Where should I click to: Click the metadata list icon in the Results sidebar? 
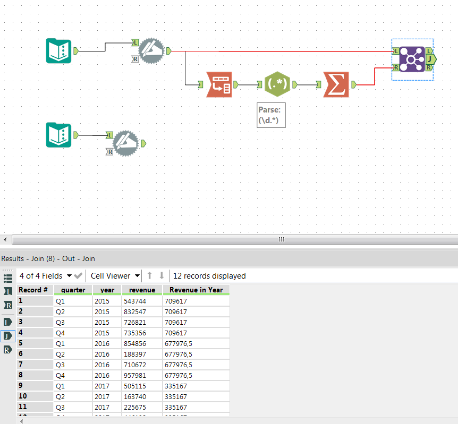click(7, 278)
